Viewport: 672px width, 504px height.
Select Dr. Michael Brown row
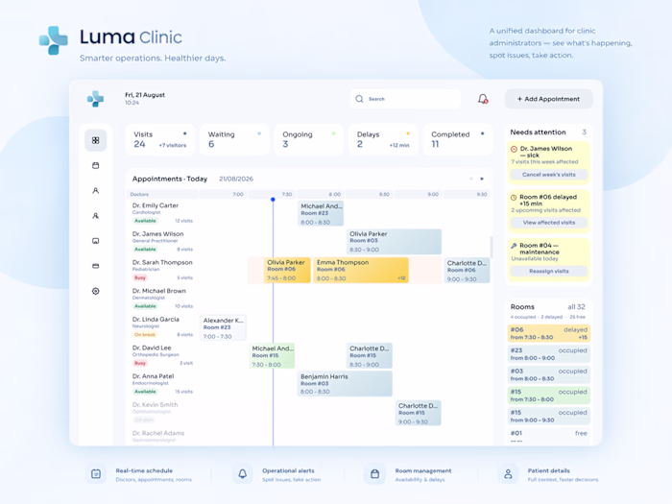tap(162, 299)
